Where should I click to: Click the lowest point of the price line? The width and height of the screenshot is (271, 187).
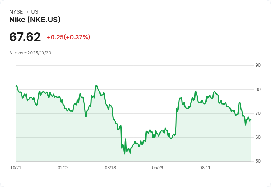[x=124, y=154]
